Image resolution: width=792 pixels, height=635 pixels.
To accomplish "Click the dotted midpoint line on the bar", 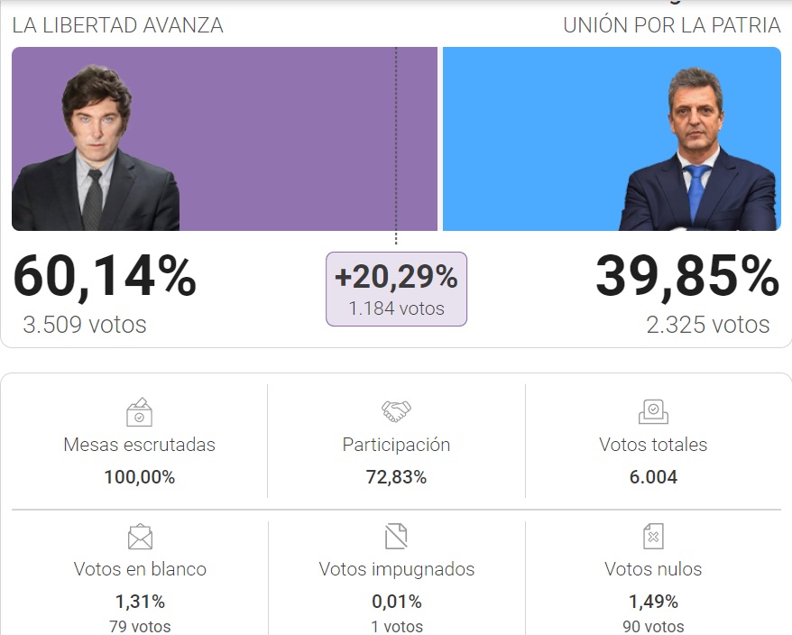I will (396, 145).
